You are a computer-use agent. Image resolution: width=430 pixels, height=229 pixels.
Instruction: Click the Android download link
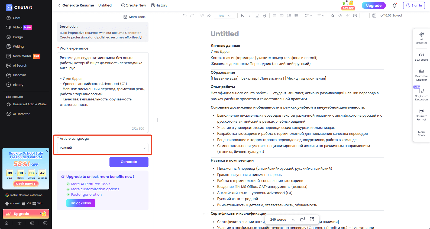point(13,204)
